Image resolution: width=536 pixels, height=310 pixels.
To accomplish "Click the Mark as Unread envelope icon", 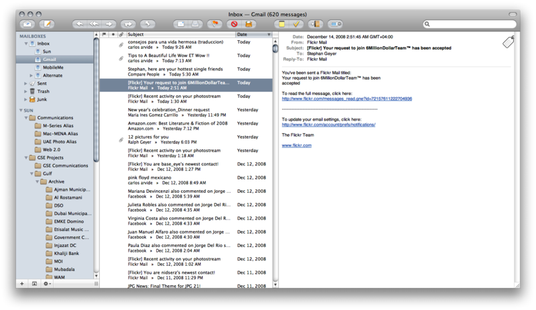I will pyautogui.click(x=180, y=24).
